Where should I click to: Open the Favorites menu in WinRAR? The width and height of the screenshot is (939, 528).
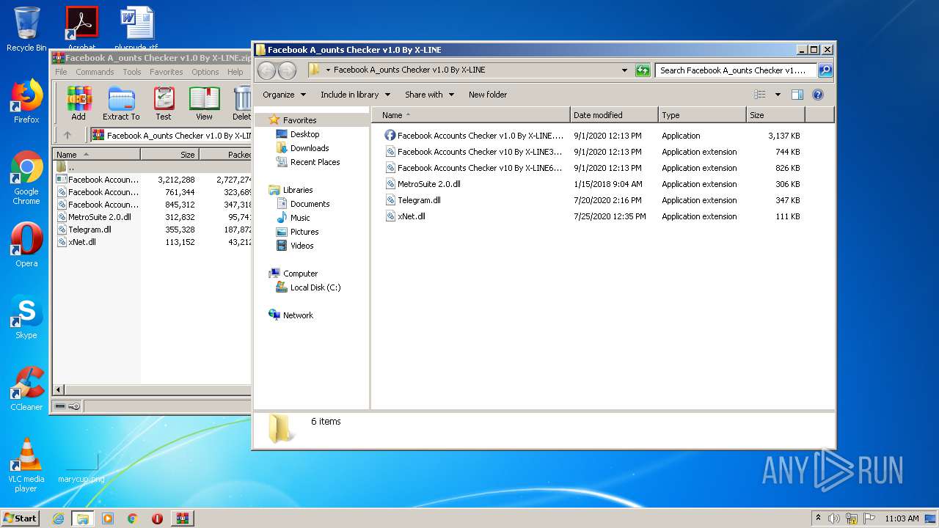[167, 72]
